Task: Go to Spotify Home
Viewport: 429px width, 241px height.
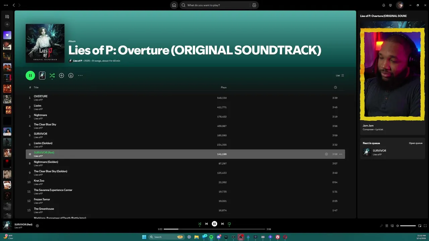Action: pyautogui.click(x=174, y=5)
